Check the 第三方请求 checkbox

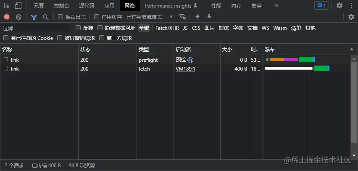point(102,38)
